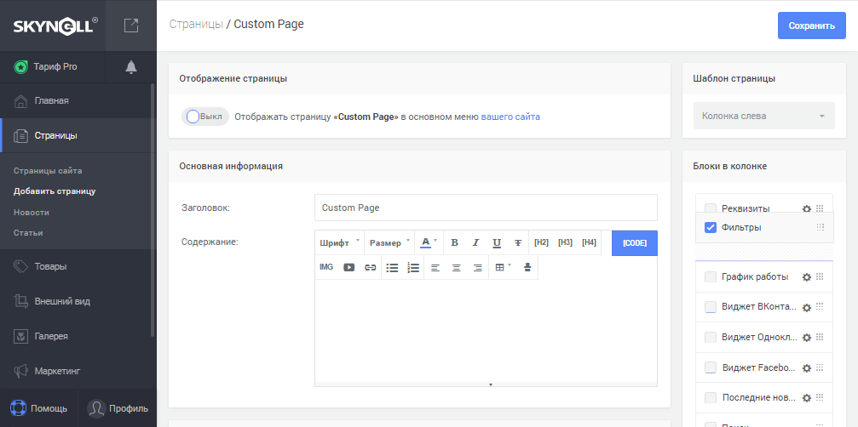
Task: Enable the Реквизиты block checkbox
Action: pos(710,208)
